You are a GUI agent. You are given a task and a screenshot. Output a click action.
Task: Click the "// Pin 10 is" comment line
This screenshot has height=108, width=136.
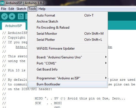pos(14,70)
